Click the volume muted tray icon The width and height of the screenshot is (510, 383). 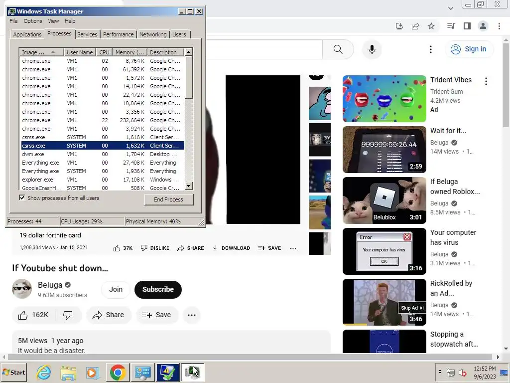pyautogui.click(x=462, y=372)
